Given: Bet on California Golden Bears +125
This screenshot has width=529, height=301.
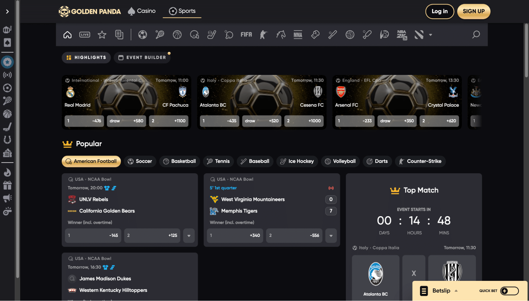Looking at the screenshot, I should [152, 236].
